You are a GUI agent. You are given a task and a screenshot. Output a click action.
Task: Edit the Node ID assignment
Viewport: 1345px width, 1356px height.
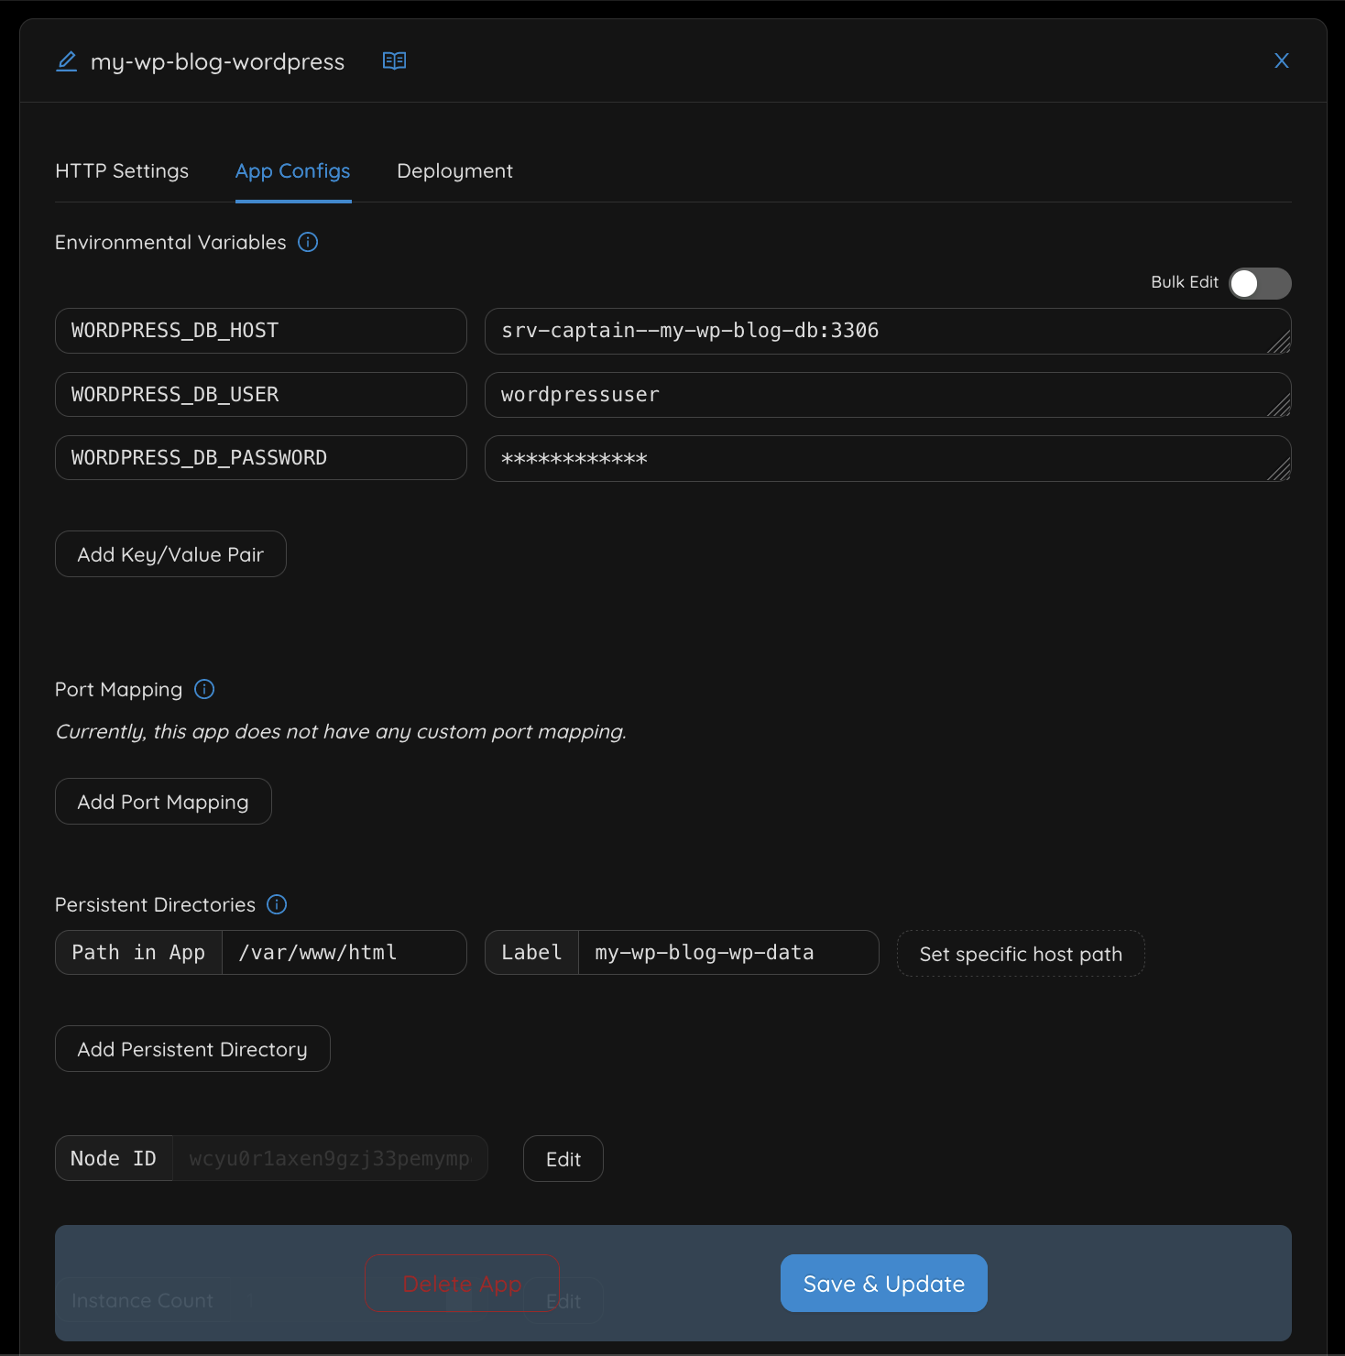563,1158
